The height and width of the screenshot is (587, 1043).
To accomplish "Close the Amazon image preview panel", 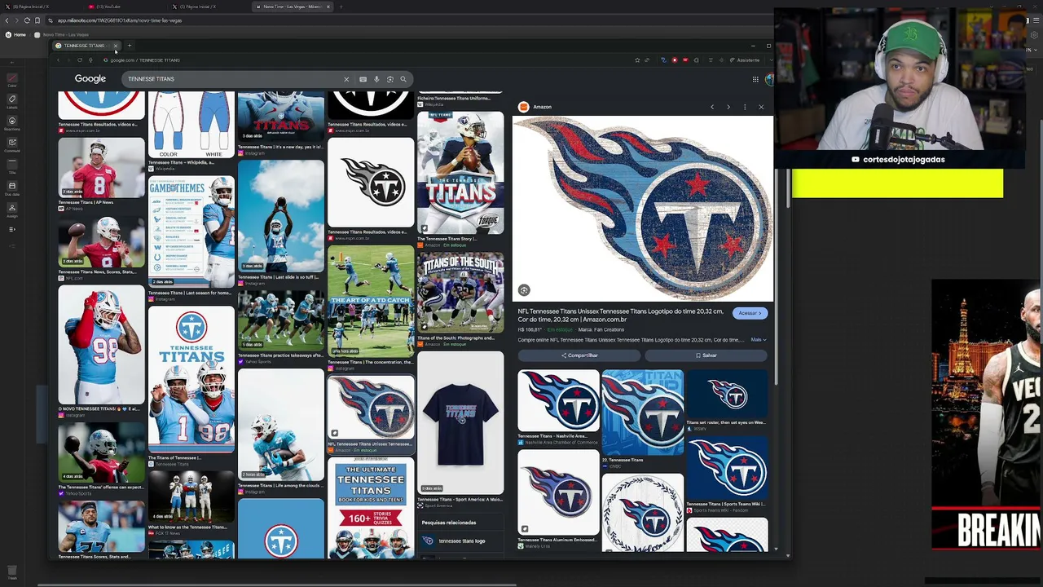I will (x=761, y=107).
